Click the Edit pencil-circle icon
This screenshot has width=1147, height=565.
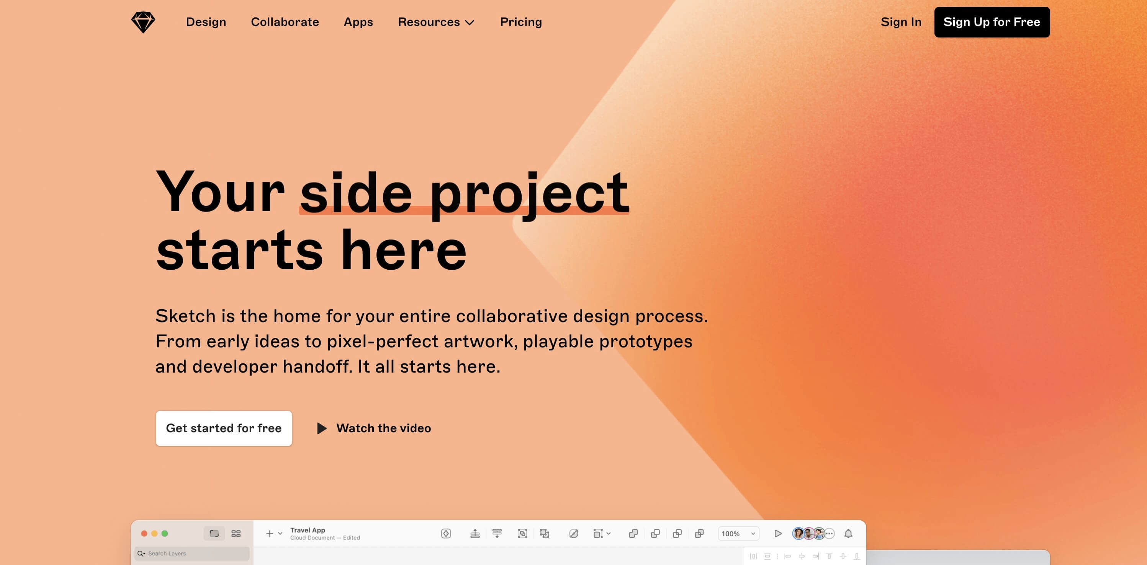click(x=574, y=533)
